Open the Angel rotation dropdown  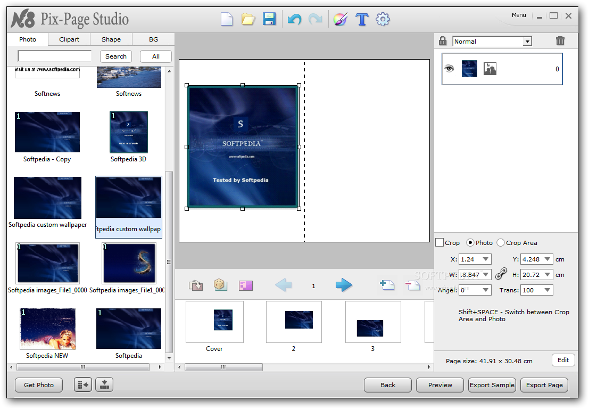coord(485,290)
